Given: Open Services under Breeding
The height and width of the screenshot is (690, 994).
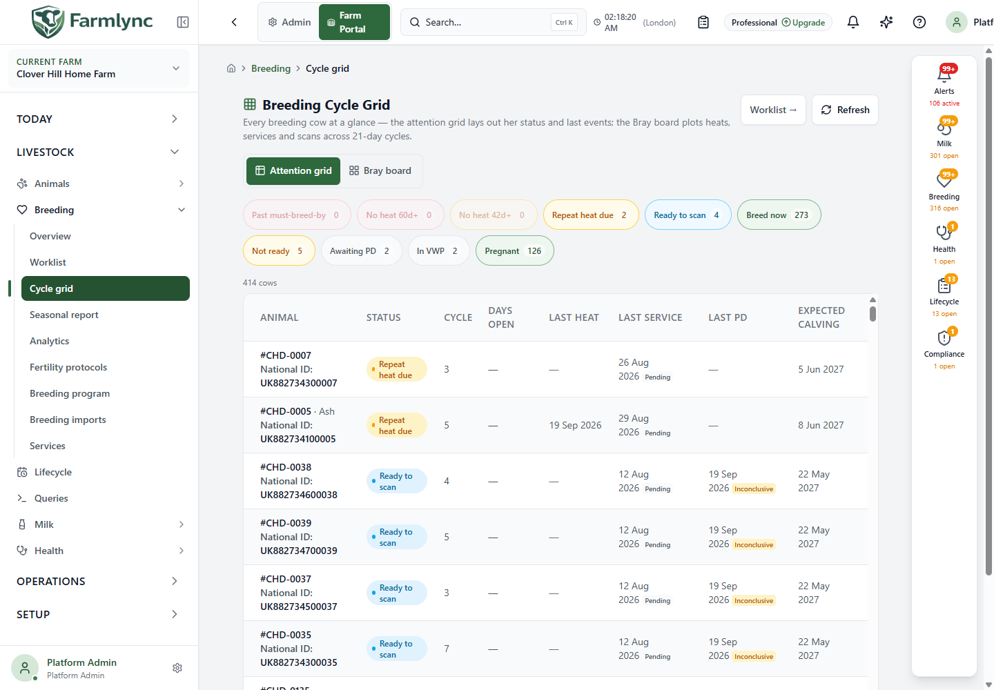Looking at the screenshot, I should [105, 446].
